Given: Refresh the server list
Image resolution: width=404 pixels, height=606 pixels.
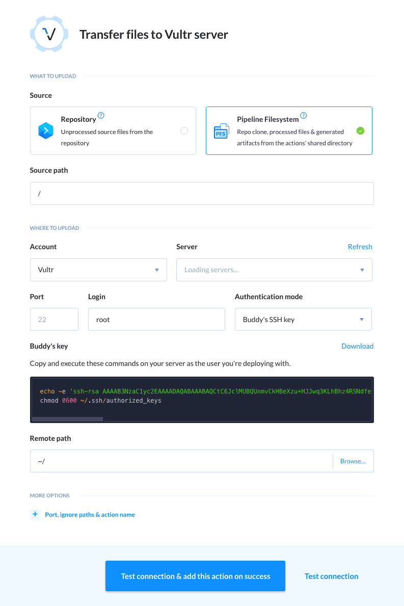Looking at the screenshot, I should [x=360, y=247].
